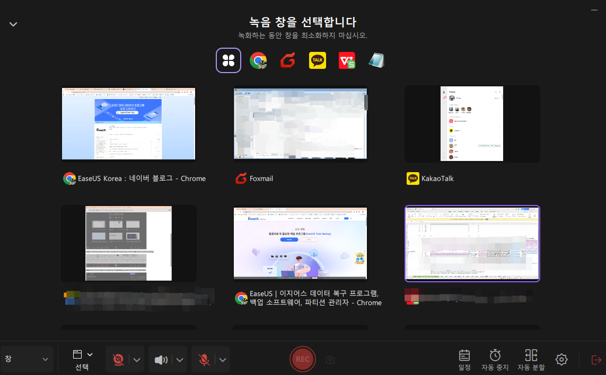The width and height of the screenshot is (606, 375).
Task: Click the screenshot camera icon
Action: click(330, 360)
